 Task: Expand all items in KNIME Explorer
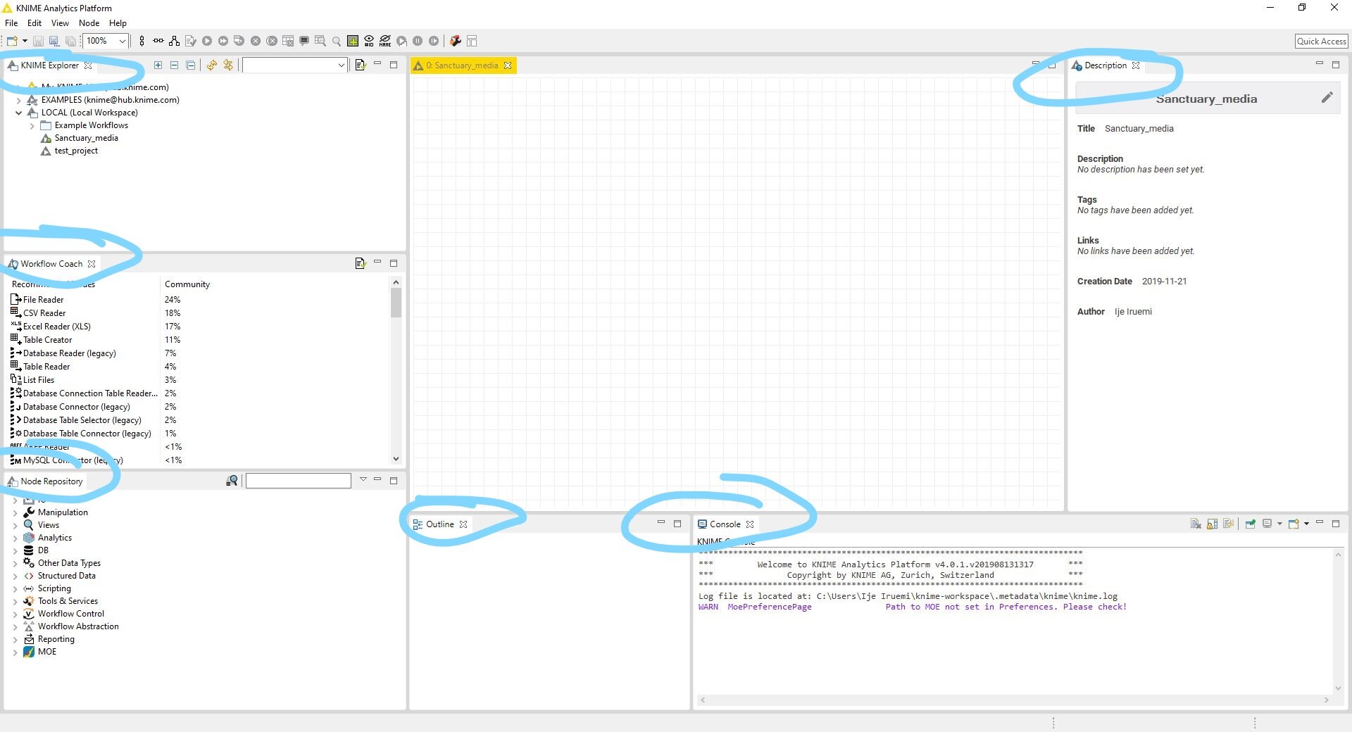tap(158, 65)
